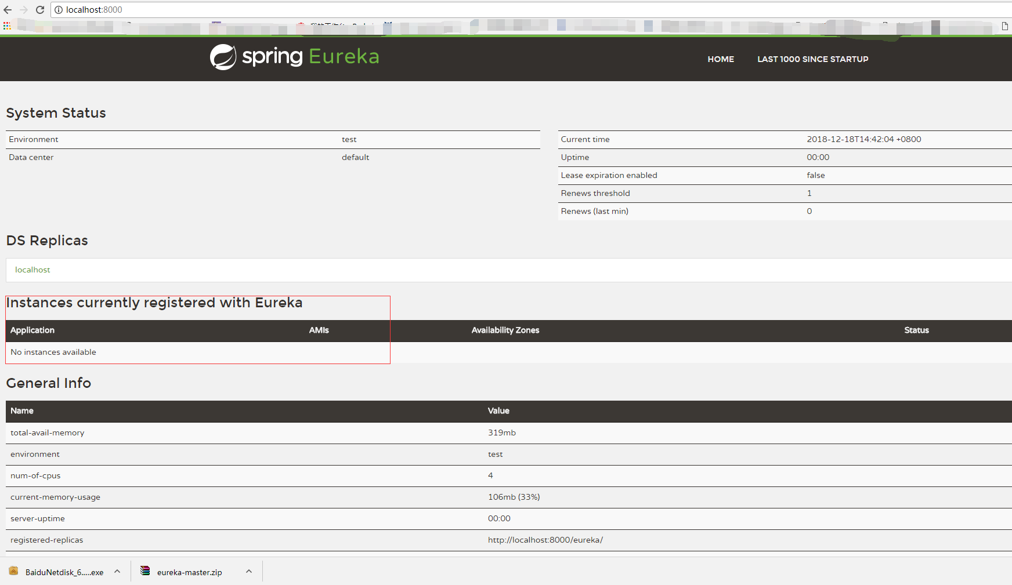Expand options for eureka-master.zip download
Image resolution: width=1012 pixels, height=585 pixels.
coord(249,572)
